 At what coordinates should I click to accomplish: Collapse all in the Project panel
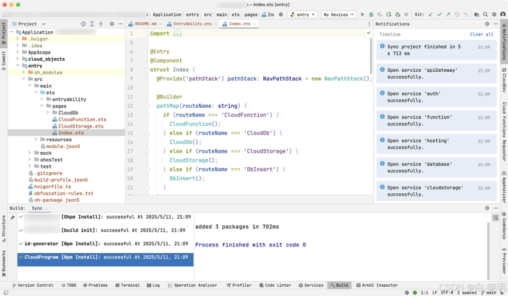click(101, 24)
